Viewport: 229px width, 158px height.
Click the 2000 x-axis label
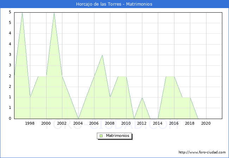pos(46,123)
